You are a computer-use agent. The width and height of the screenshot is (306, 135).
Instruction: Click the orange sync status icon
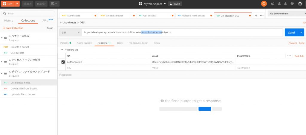point(264,4)
